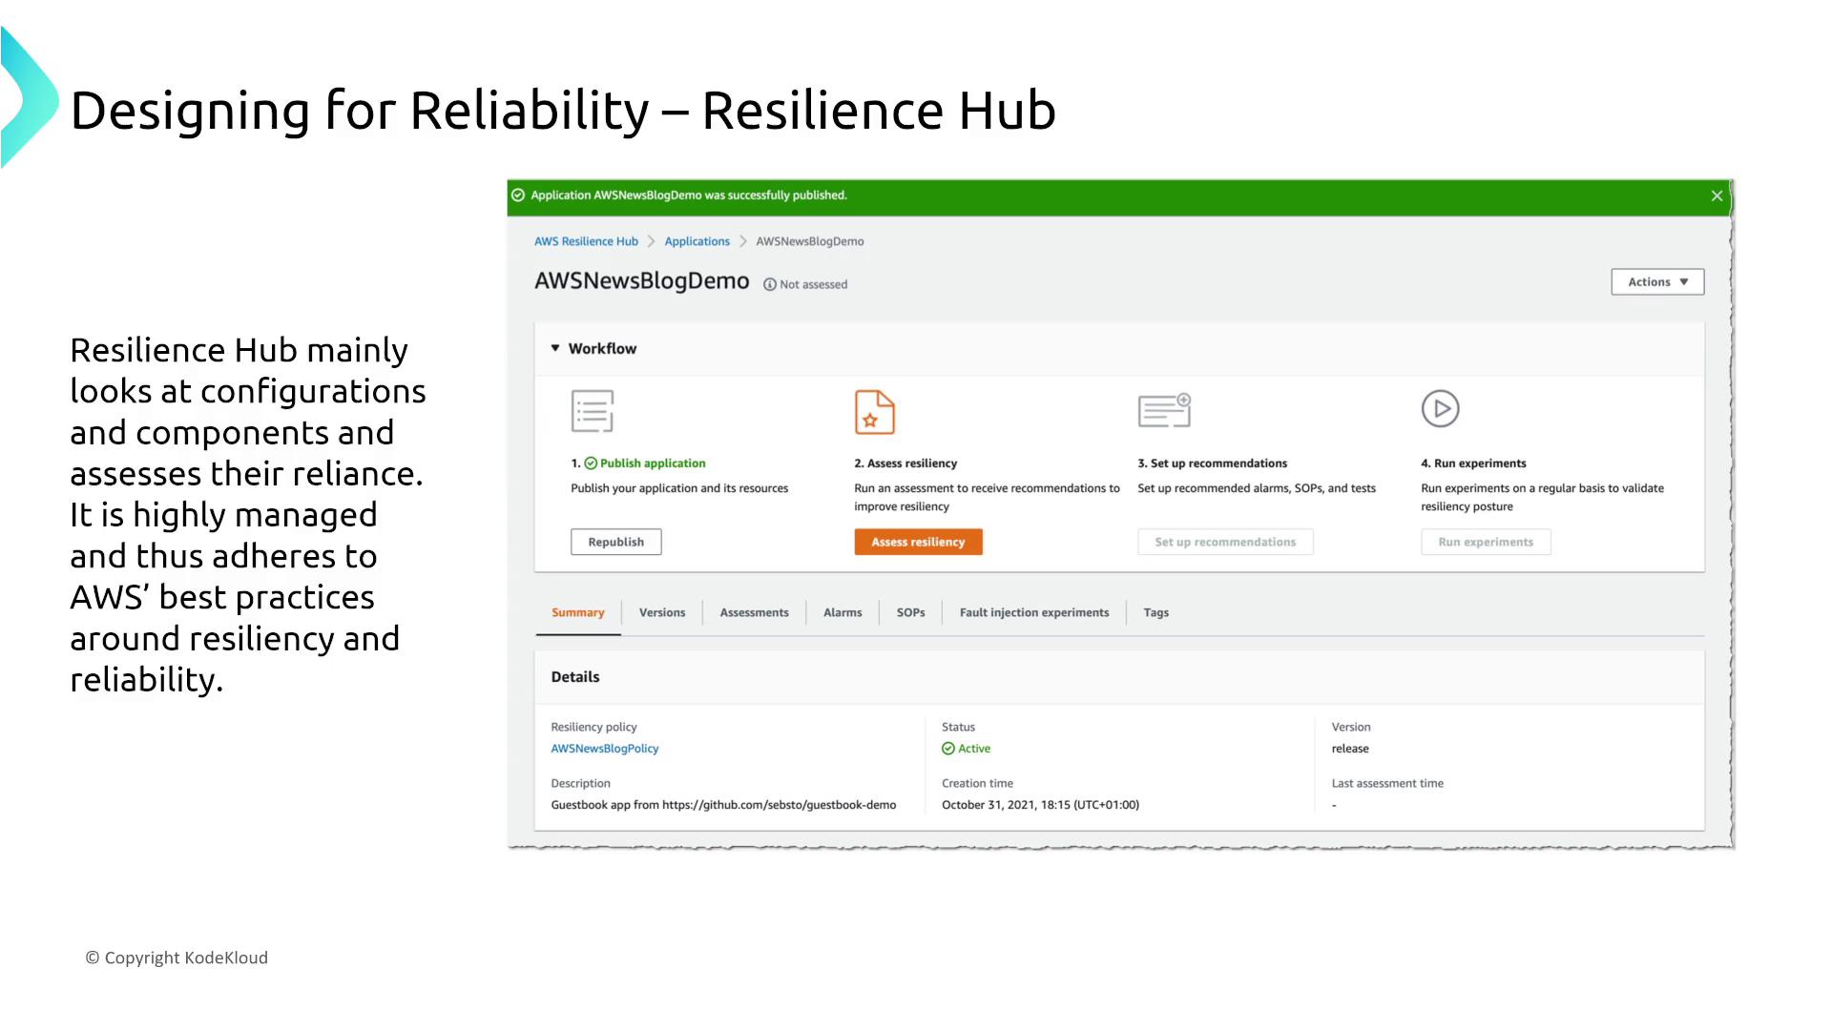Click the Set up recommendations icon
Image resolution: width=1832 pixels, height=1030 pixels.
click(1164, 410)
